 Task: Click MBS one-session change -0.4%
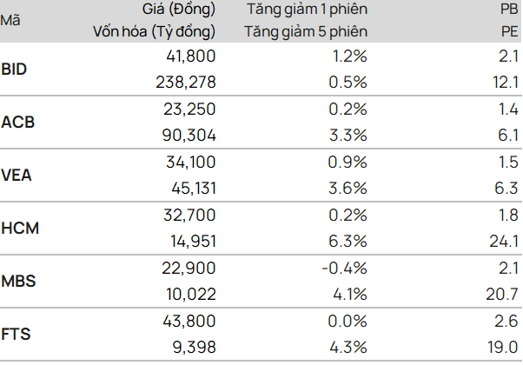[344, 269]
